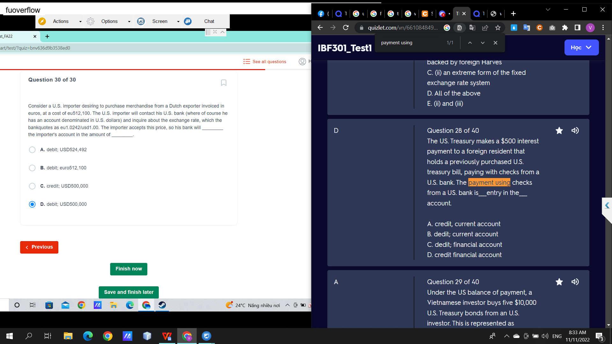Launch Microsoft Edge from the Windows taskbar
The width and height of the screenshot is (612, 344).
(88, 336)
